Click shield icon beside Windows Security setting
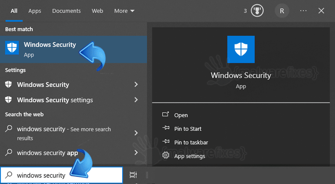Screen dimensions: 335x184 (x=8, y=85)
